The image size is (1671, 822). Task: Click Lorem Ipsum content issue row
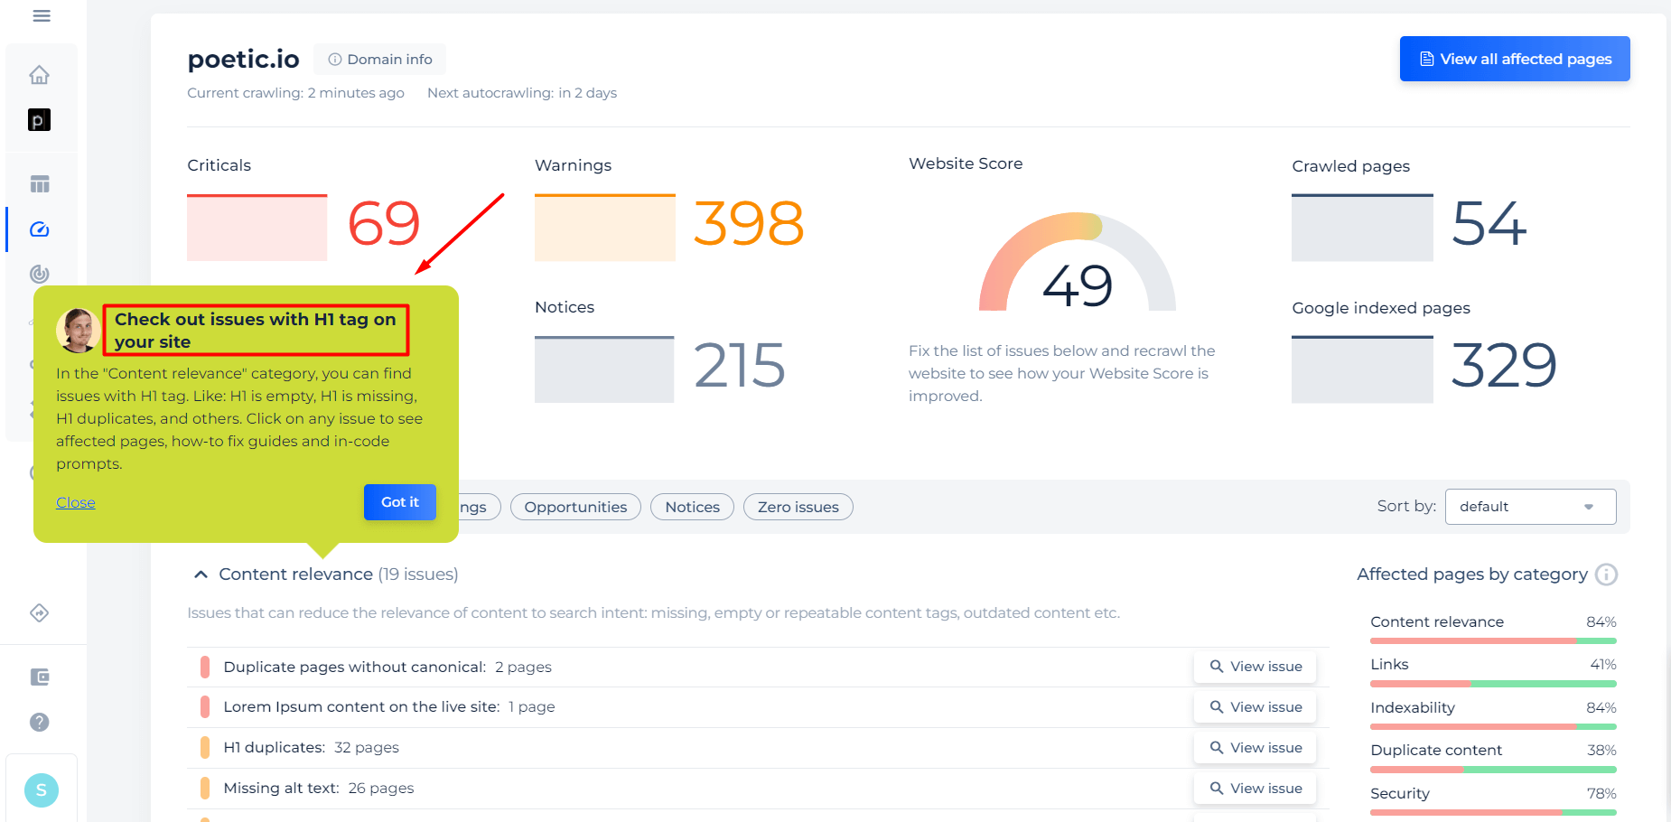pos(758,707)
